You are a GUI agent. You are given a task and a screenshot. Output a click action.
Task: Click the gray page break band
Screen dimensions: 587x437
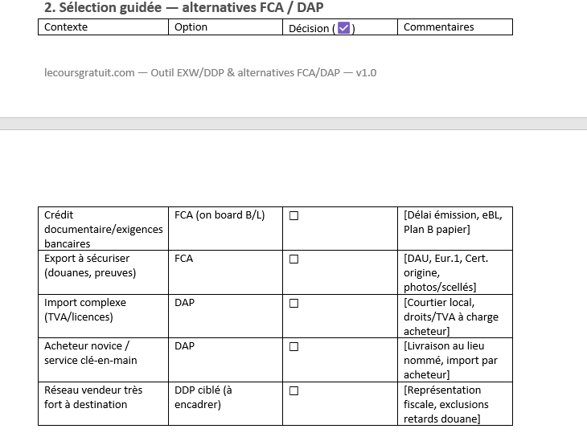click(x=293, y=124)
